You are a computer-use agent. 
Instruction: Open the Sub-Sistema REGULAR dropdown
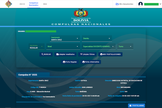(36, 47)
